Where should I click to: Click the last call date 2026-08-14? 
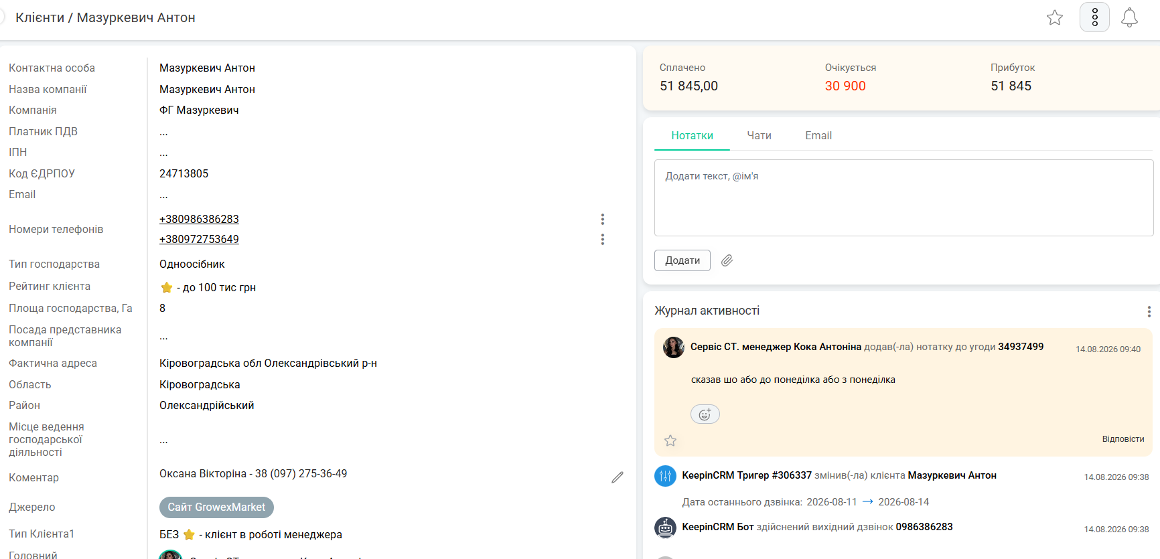tap(903, 502)
